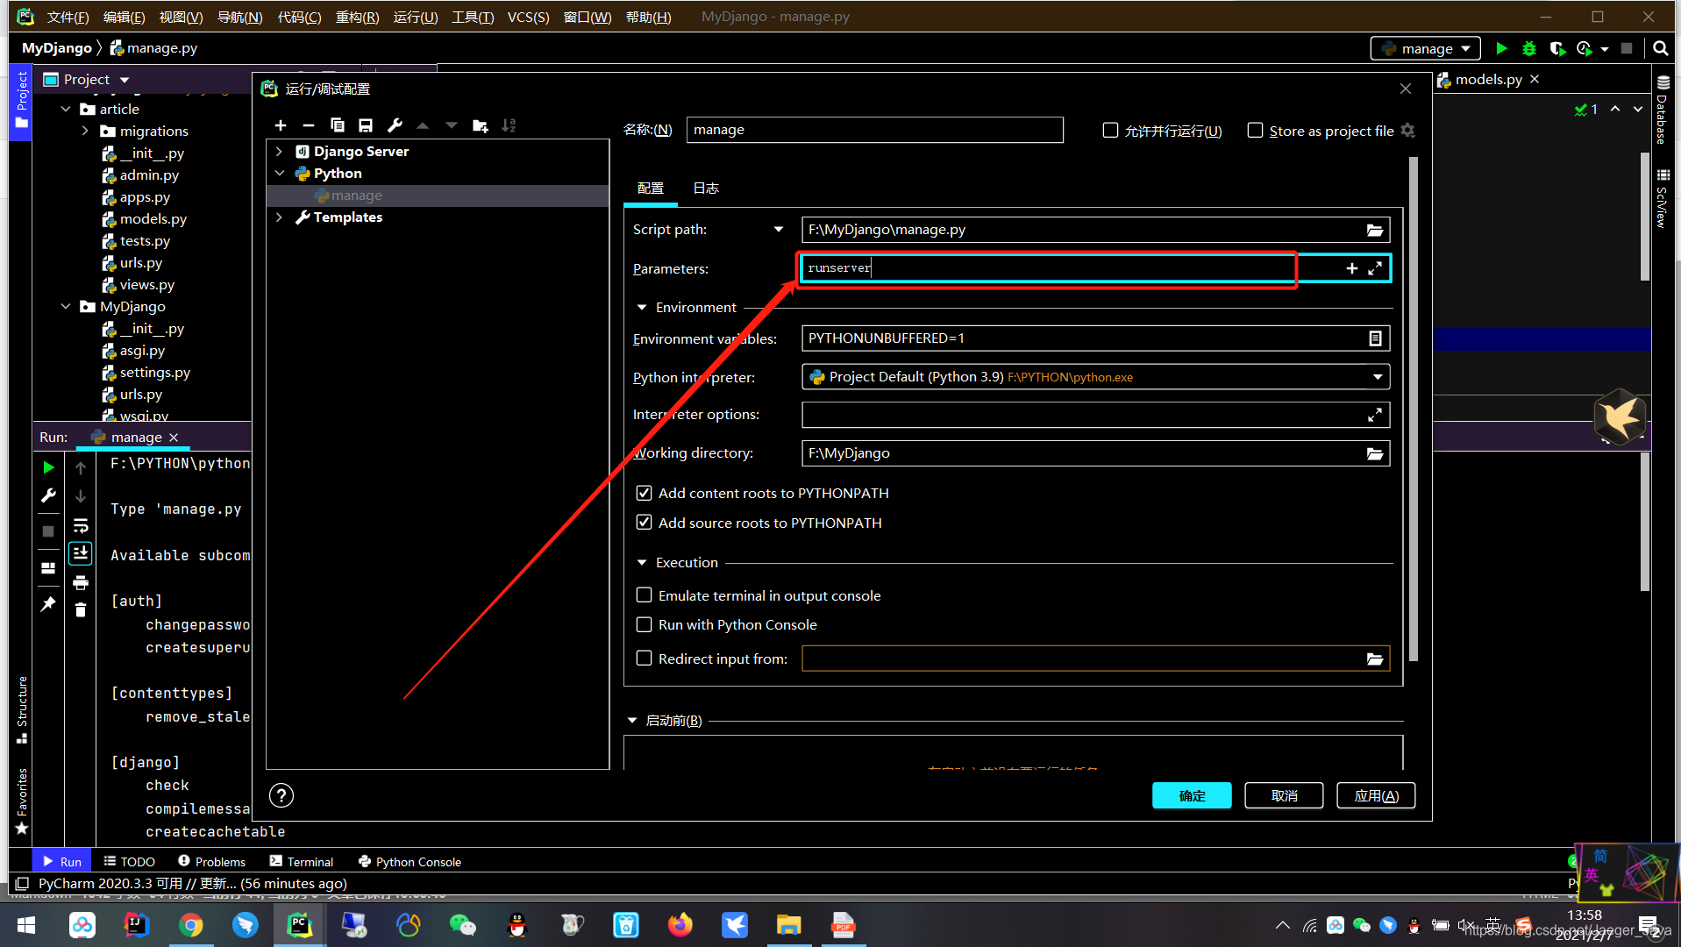Edit templates wrench icon in dialog toolbar
This screenshot has height=947, width=1681.
click(395, 125)
